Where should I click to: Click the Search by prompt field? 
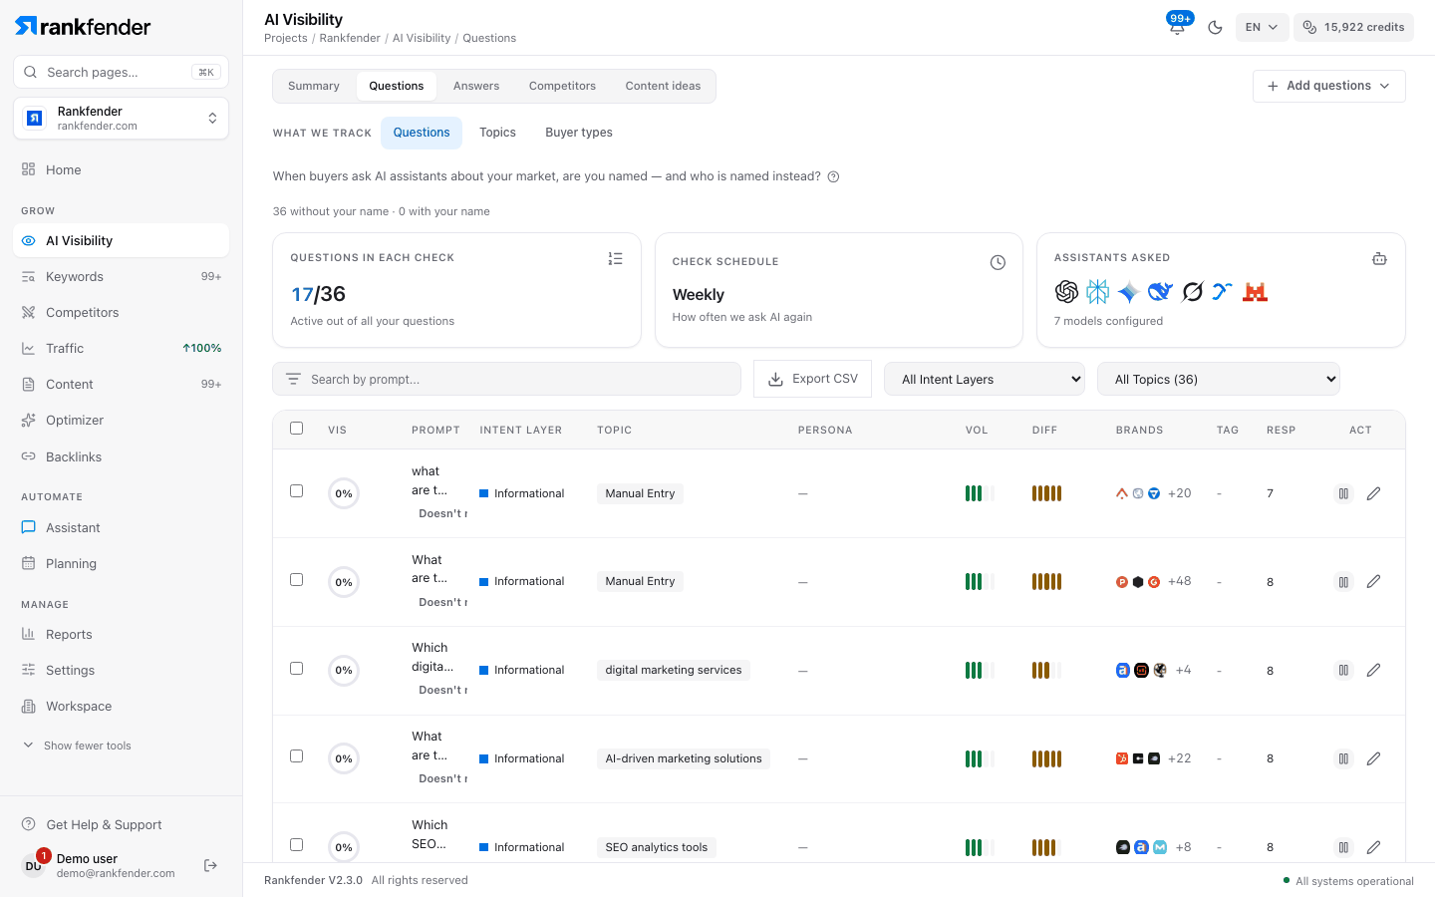click(506, 379)
